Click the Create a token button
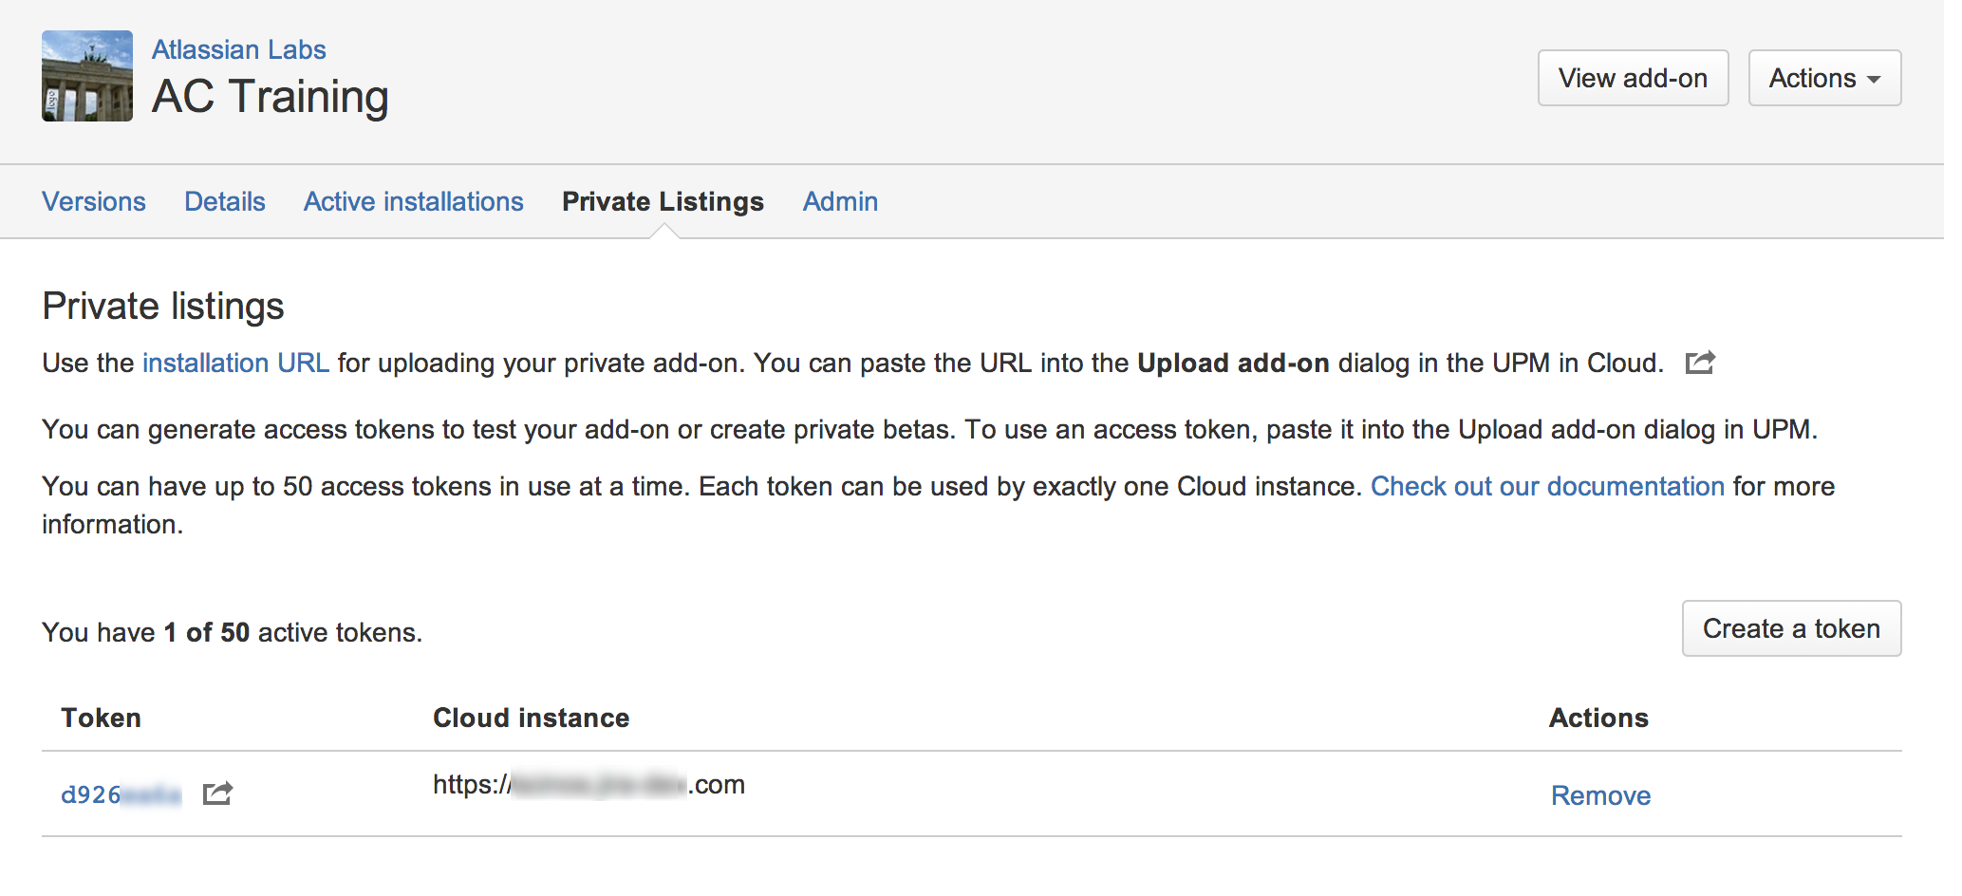Screen dimensions: 1962x896 click(1791, 628)
